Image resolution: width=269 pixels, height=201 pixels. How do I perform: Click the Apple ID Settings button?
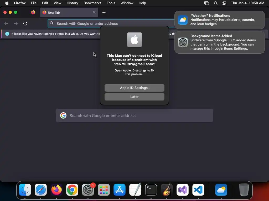tap(134, 88)
